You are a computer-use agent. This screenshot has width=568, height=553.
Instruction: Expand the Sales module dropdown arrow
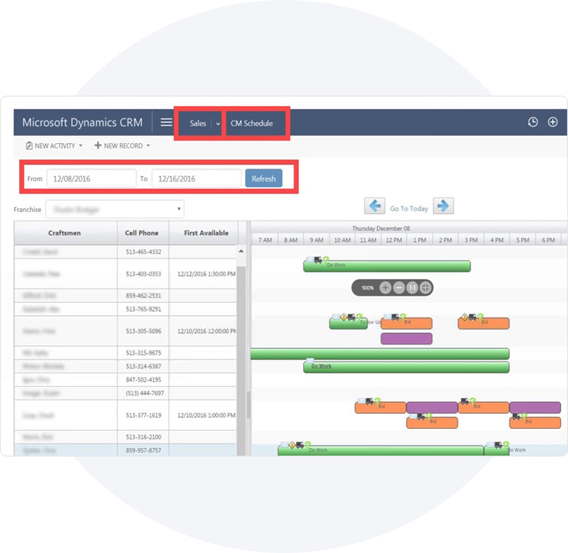[218, 124]
